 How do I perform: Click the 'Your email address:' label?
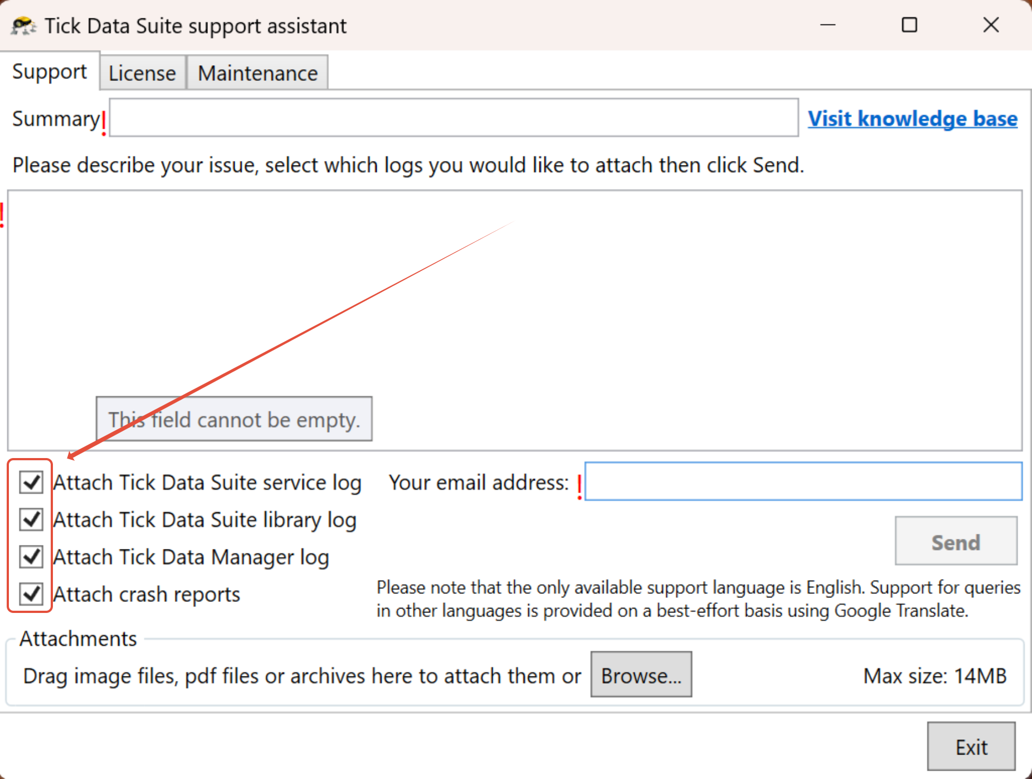(x=479, y=483)
